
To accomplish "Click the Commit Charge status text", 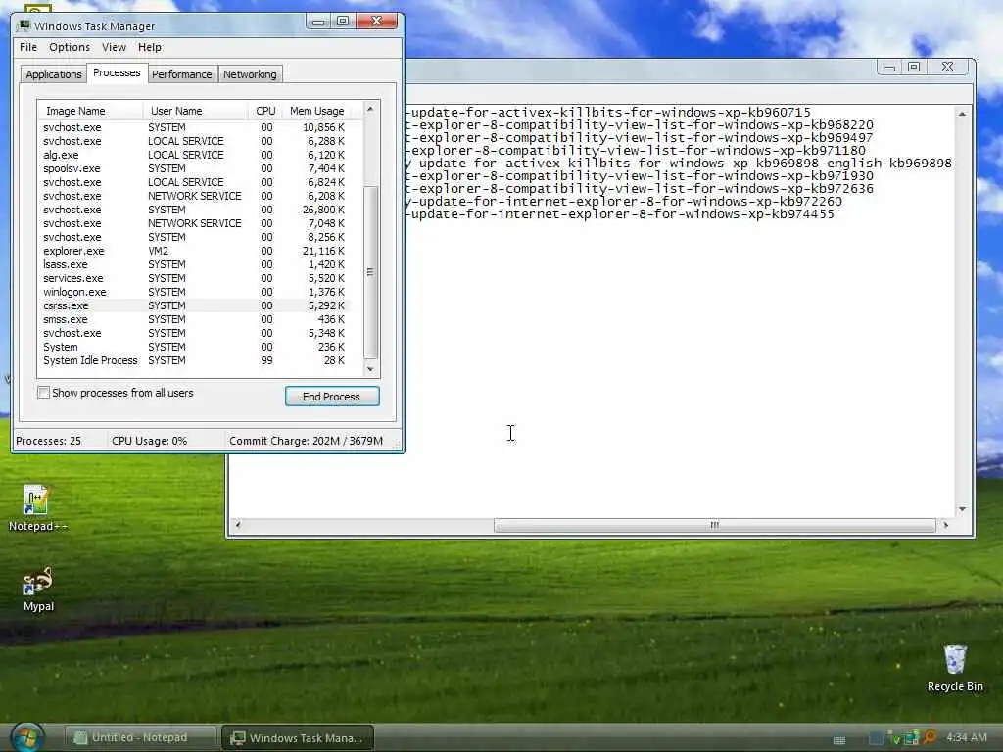I will click(306, 441).
